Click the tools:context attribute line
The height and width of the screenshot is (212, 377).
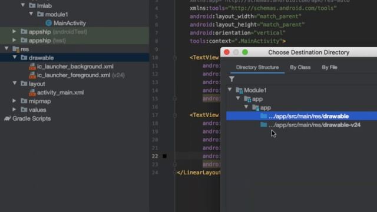tap(237, 41)
